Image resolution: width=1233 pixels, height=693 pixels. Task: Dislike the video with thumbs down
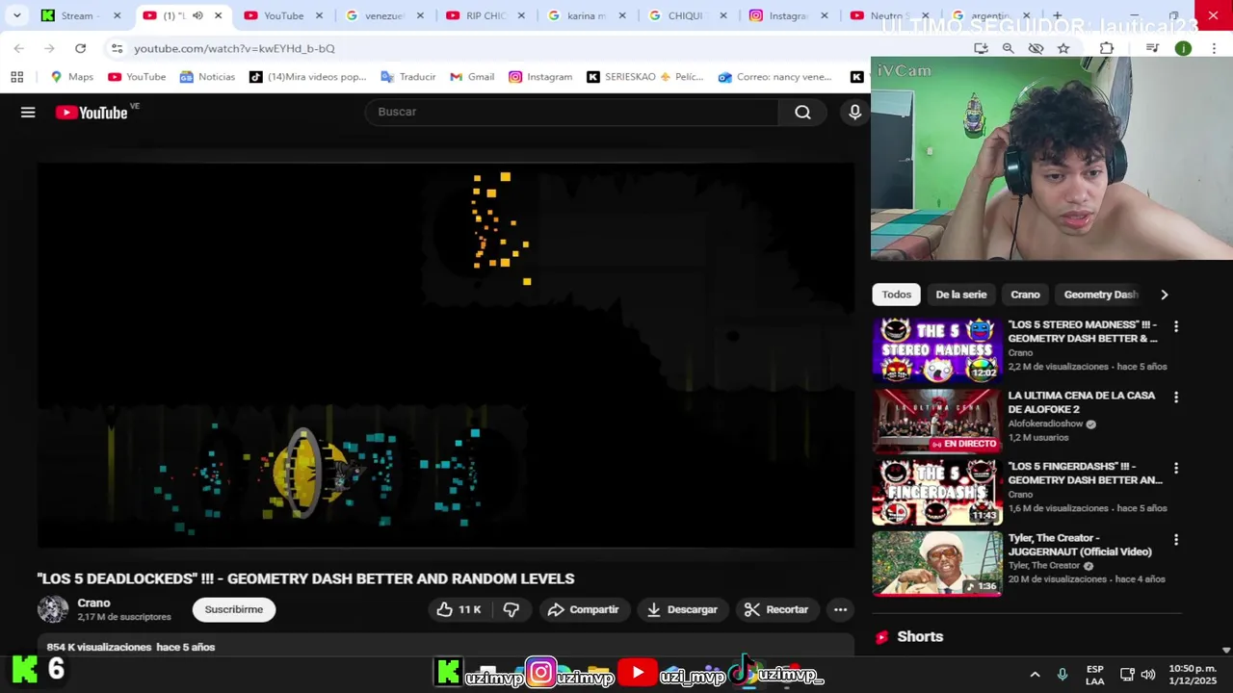[x=512, y=609]
